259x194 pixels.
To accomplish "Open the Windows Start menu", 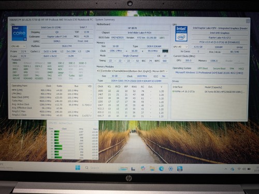I will pyautogui.click(x=78, y=168).
